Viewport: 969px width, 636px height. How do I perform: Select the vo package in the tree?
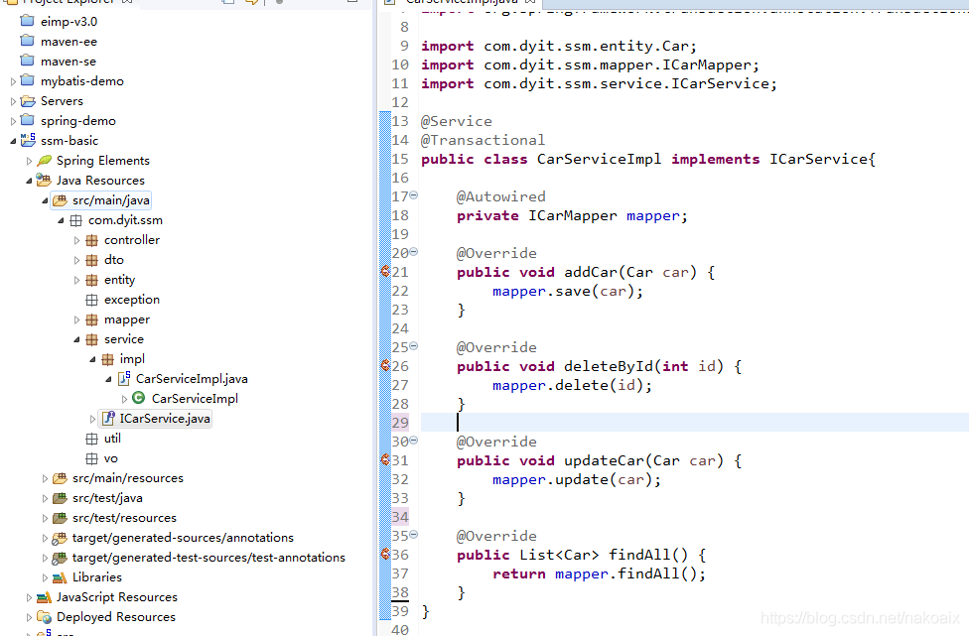[110, 458]
